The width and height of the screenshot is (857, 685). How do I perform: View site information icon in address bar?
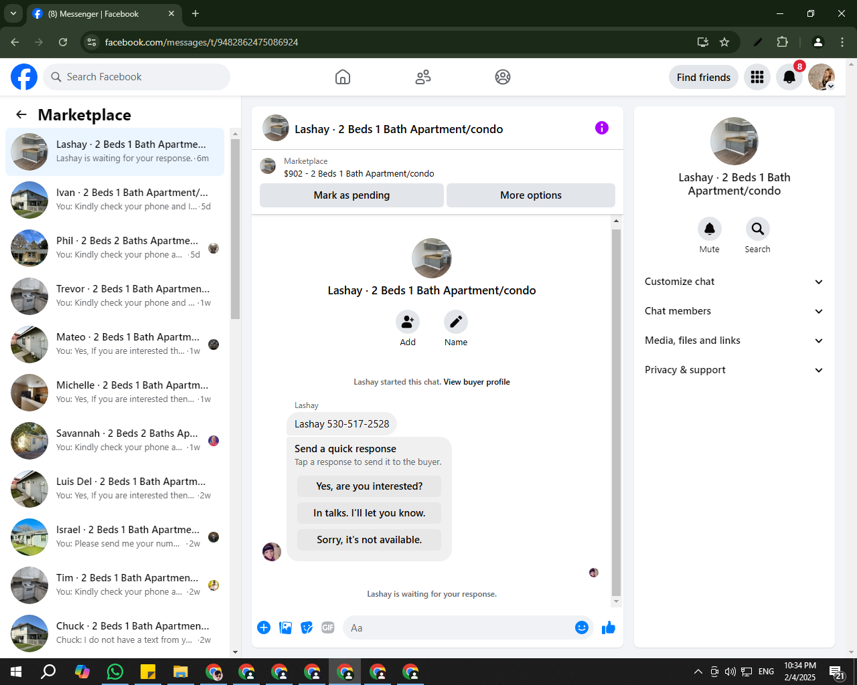92,42
